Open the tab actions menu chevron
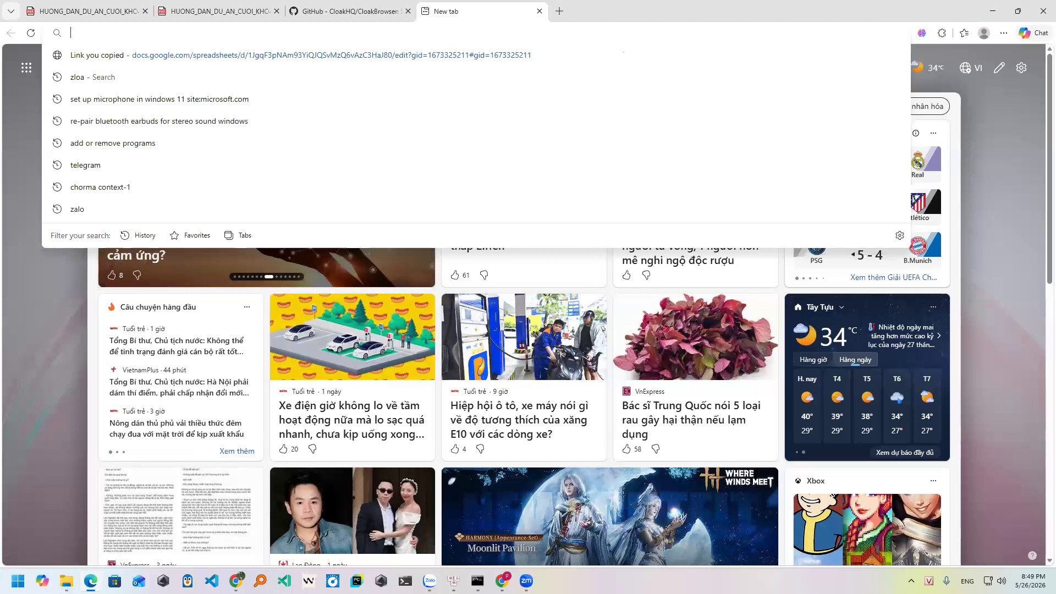Viewport: 1056px width, 594px height. pyautogui.click(x=11, y=11)
